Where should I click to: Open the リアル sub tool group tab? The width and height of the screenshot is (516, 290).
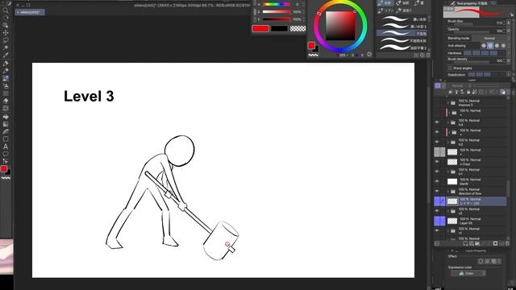pyautogui.click(x=385, y=10)
